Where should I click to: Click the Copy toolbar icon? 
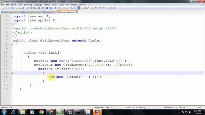pyautogui.click(x=31, y=8)
